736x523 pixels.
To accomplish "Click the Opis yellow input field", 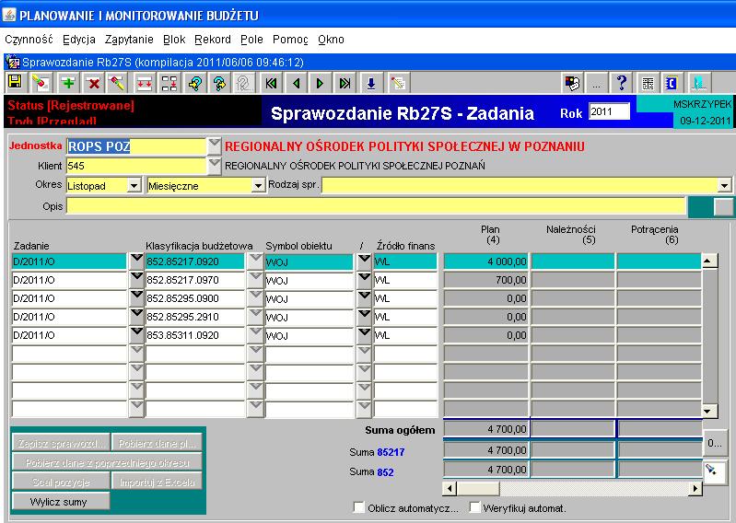I will (x=377, y=206).
